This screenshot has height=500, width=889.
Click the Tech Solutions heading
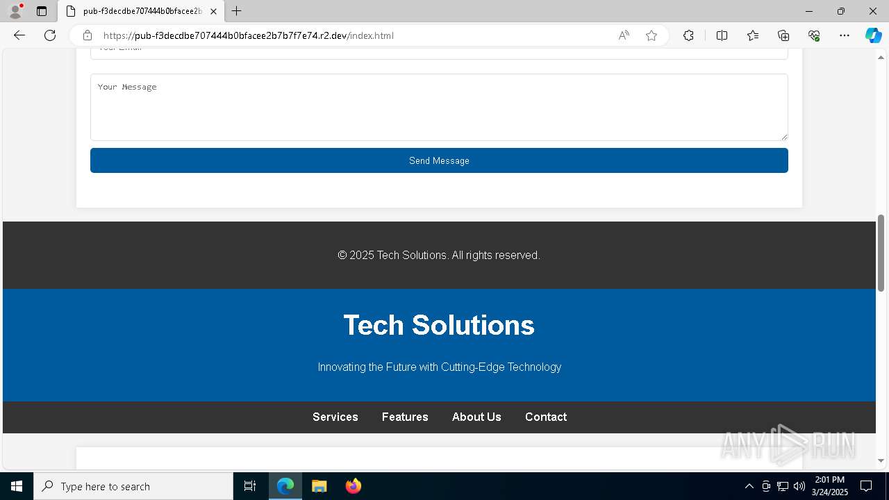pos(439,325)
